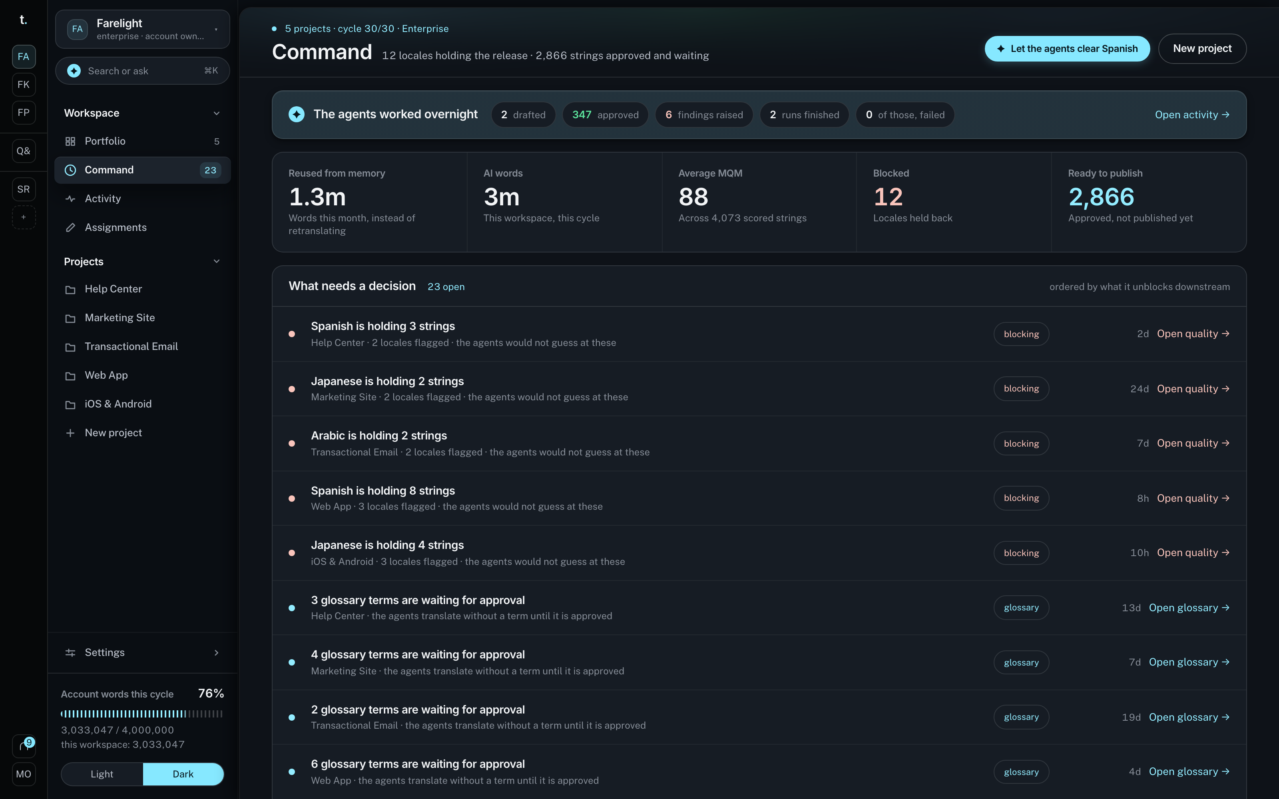The width and height of the screenshot is (1279, 799).
Task: Click the FA avatar in the Farelight switcher
Action: click(x=78, y=29)
